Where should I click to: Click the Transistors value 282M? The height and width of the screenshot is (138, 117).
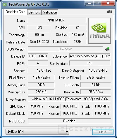[x=78, y=42]
